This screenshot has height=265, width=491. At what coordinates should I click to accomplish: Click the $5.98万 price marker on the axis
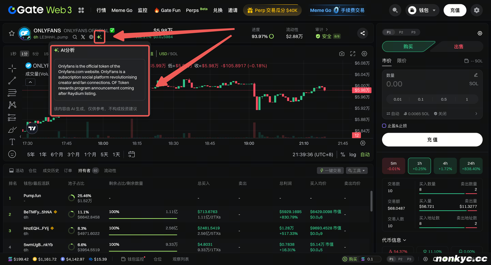tap(361, 90)
